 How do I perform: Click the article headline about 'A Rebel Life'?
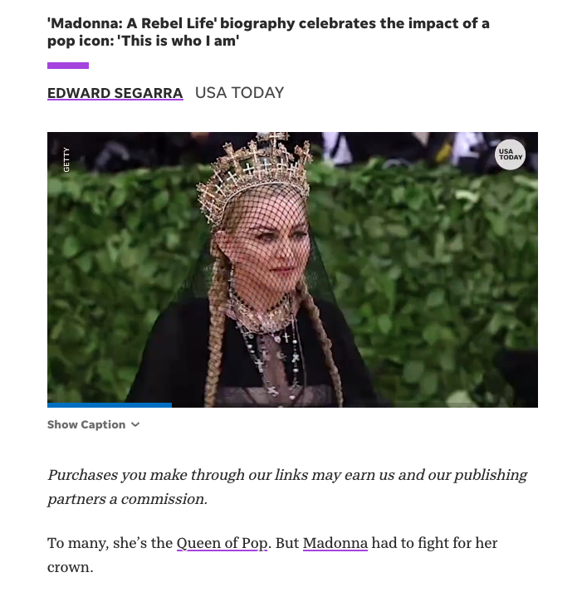[268, 32]
